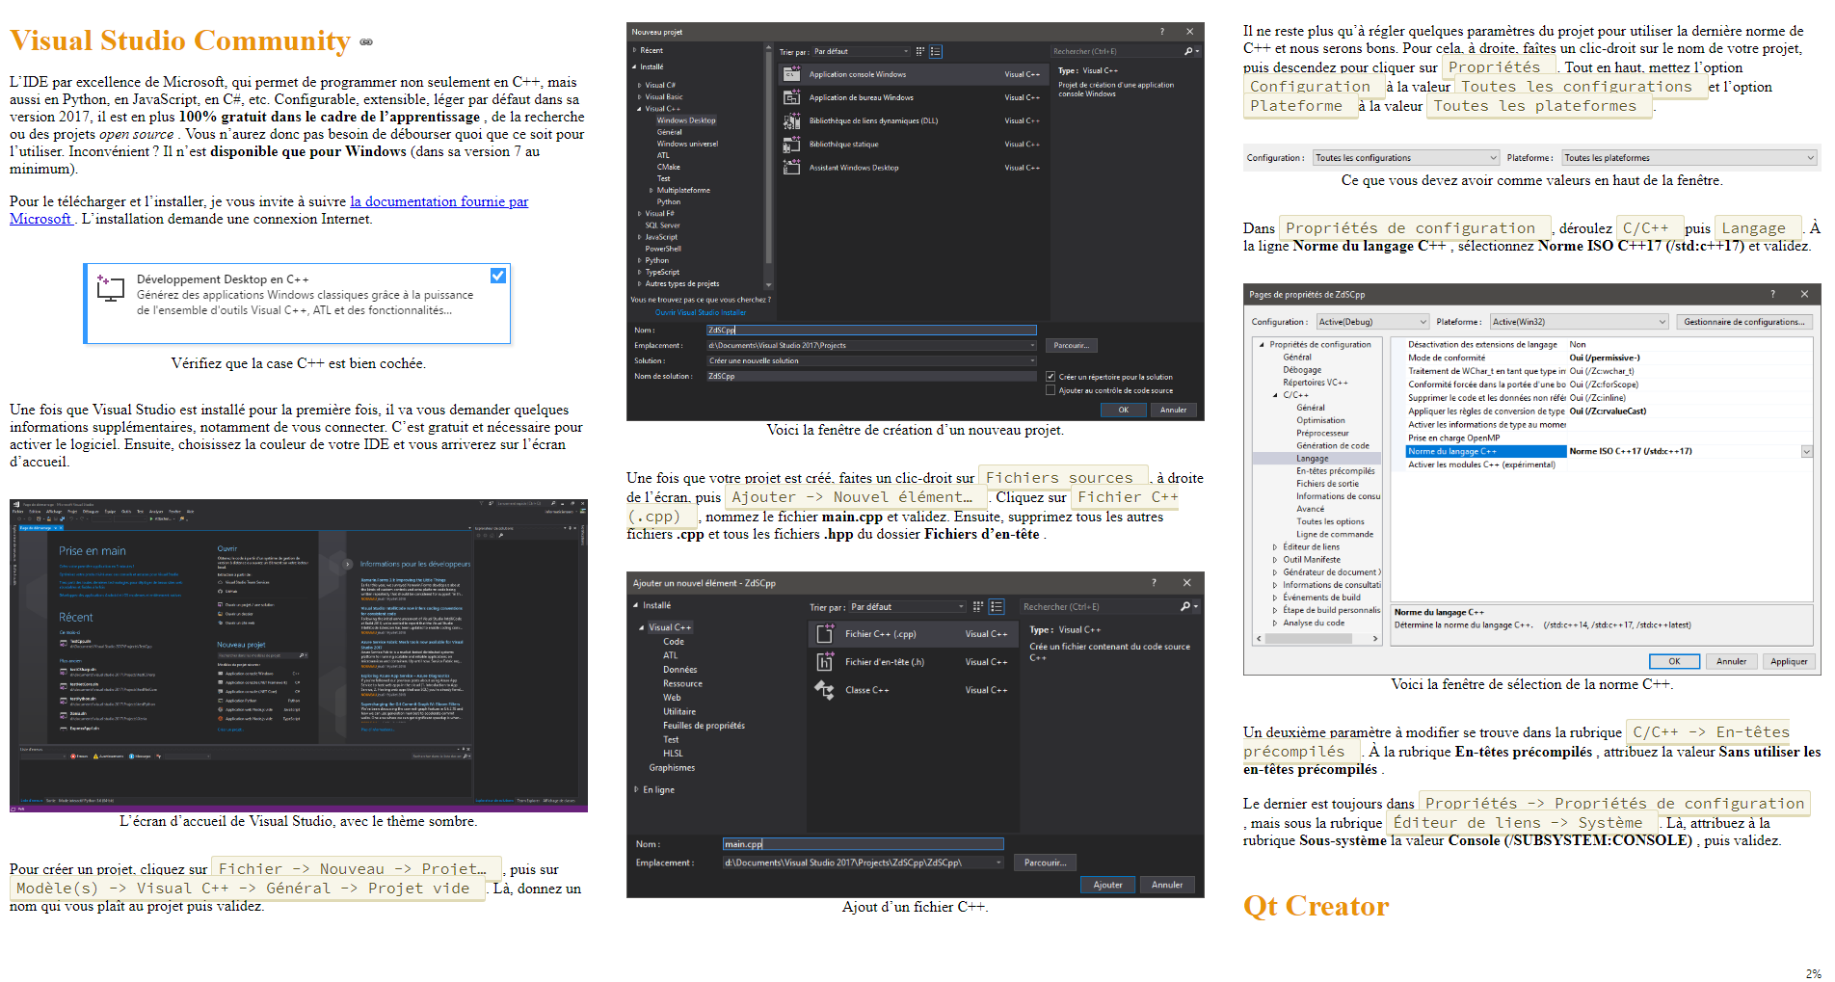Screen dimensions: 1835x982
Task: Open the Trier par dropdown in Ajouter un nouvel élément
Action: coord(906,606)
